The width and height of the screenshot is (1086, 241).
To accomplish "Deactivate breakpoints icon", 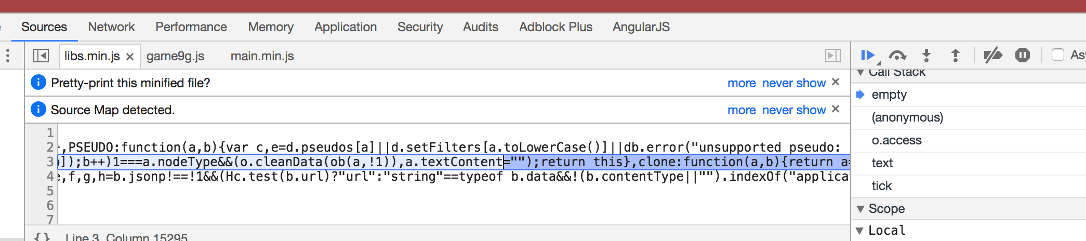I will 992,55.
